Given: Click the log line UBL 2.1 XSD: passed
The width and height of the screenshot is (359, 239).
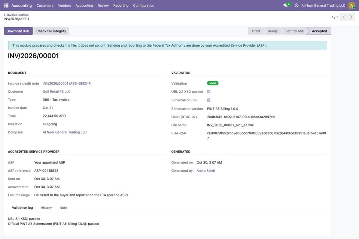Looking at the screenshot, I should pos(24,219).
